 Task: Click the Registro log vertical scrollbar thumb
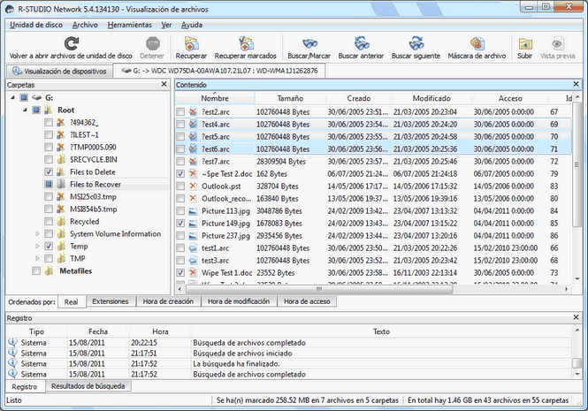pos(577,363)
